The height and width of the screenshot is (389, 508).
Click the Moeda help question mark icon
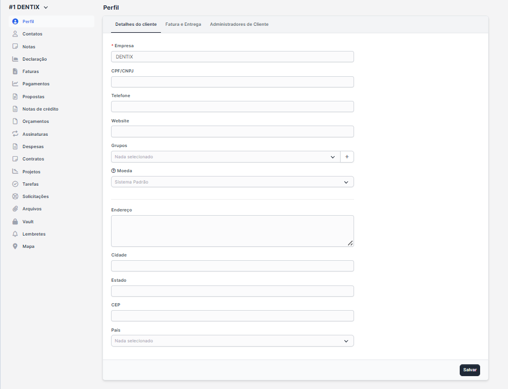pos(113,171)
